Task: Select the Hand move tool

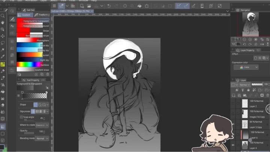Action: [3, 22]
